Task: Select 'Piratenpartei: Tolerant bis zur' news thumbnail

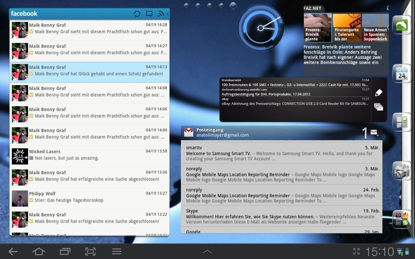Action: [x=347, y=28]
